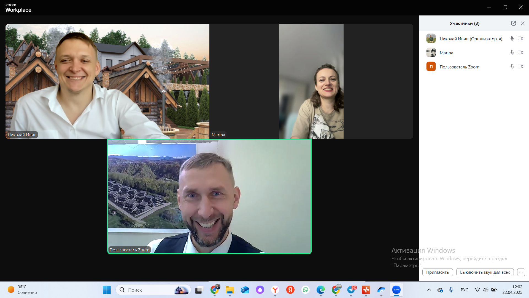
Task: Click battery tray icon
Action: click(494, 290)
